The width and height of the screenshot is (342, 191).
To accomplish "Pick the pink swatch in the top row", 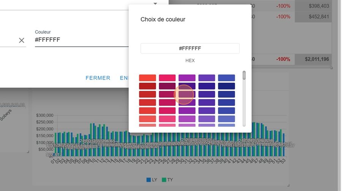I will (167, 78).
